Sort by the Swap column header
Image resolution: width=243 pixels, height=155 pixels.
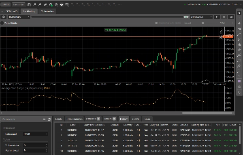(x=175, y=125)
